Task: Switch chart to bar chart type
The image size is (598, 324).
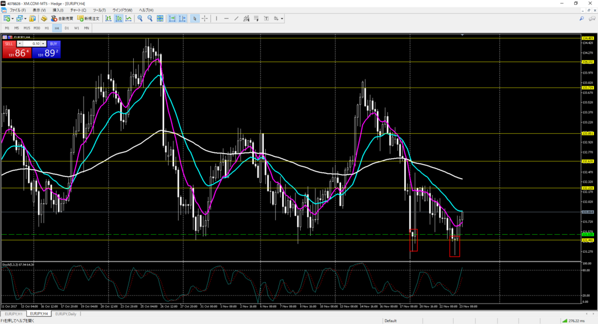Action: (109, 18)
